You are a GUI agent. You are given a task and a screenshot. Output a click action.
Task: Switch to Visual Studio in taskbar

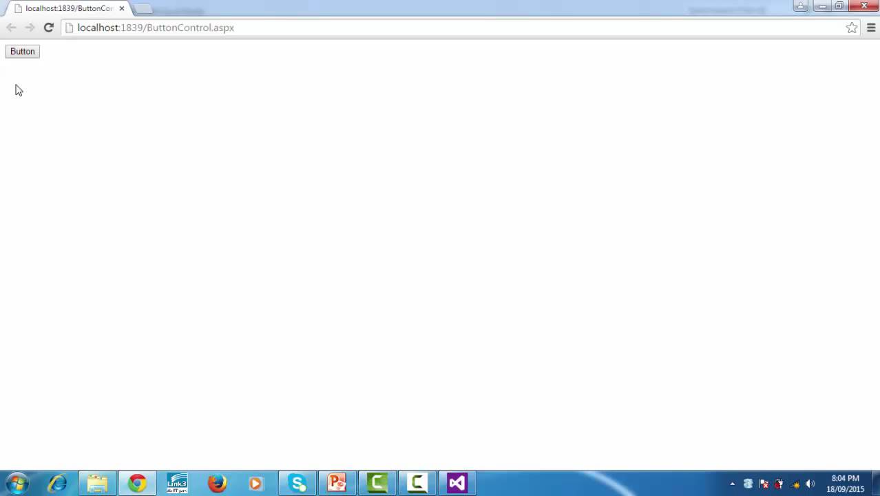pyautogui.click(x=457, y=484)
